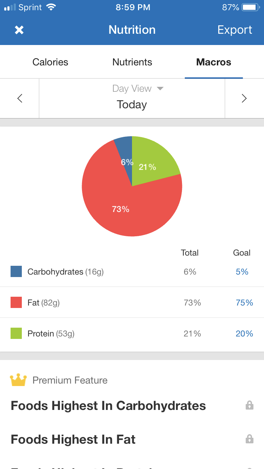Screen dimensions: 264x469
Task: Edit the Protein 20% goal link
Action: click(x=245, y=334)
